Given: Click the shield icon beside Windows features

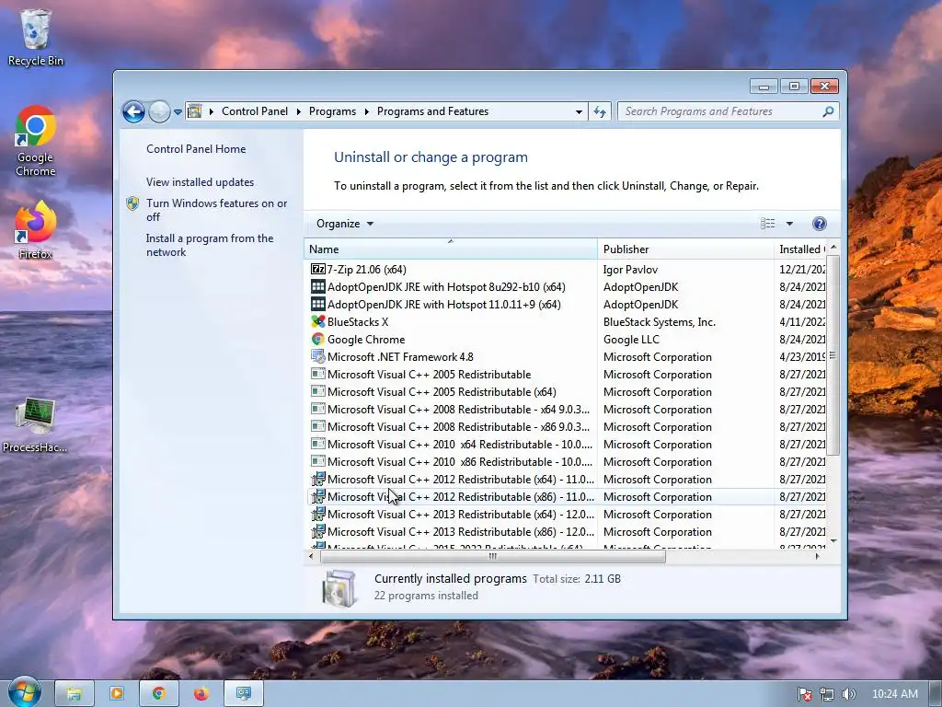Looking at the screenshot, I should [x=132, y=203].
